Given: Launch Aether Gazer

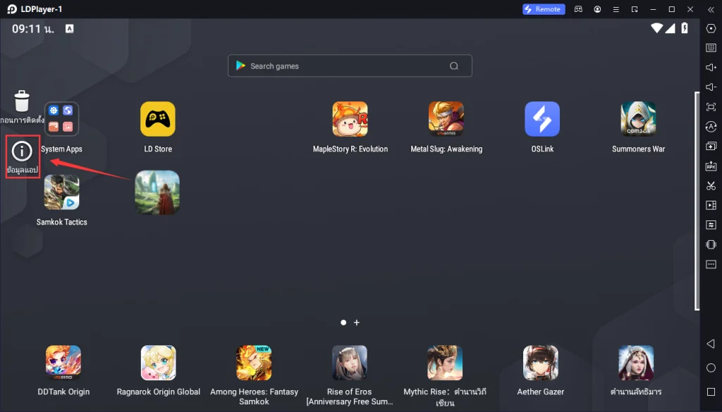Looking at the screenshot, I should [541, 363].
